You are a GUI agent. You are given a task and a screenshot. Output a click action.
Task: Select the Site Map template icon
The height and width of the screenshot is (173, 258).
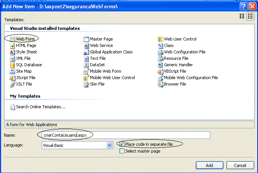pos(13,72)
